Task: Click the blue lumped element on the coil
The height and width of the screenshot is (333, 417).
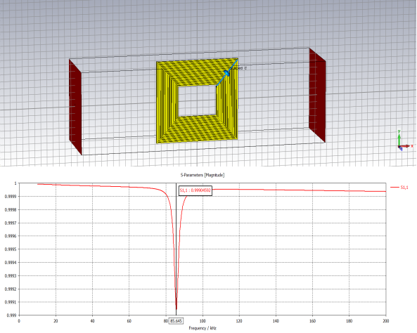Action: tap(226, 73)
